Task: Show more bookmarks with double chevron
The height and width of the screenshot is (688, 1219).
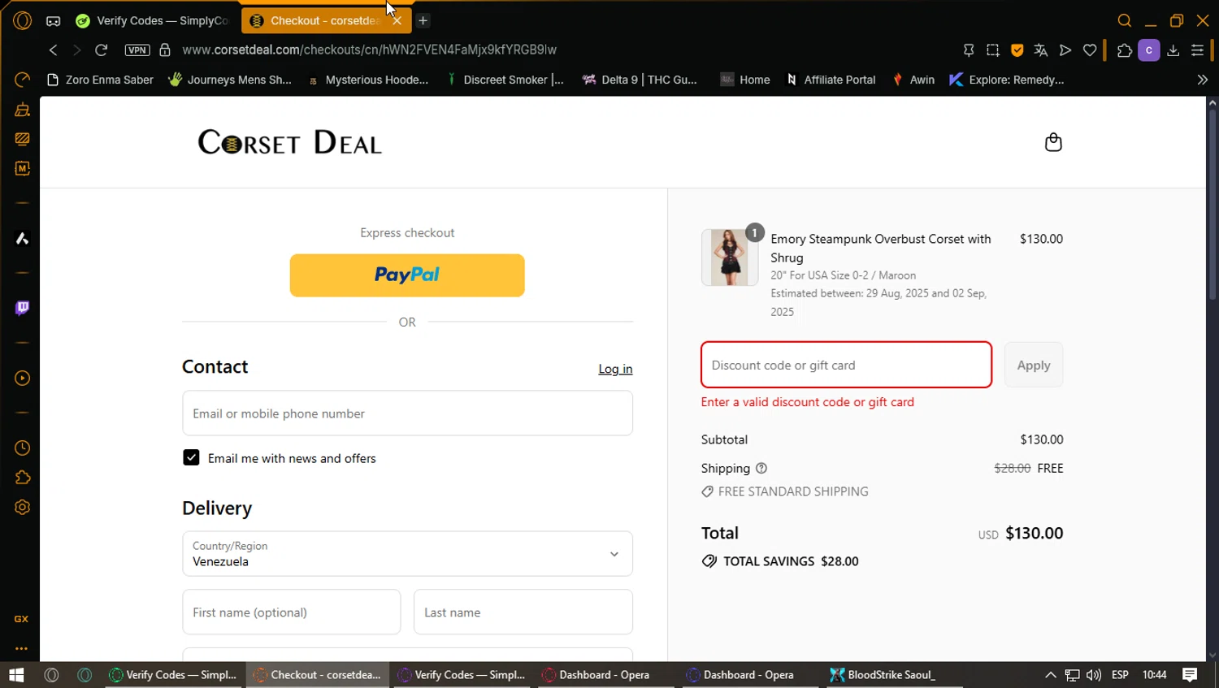Action: 1202,80
